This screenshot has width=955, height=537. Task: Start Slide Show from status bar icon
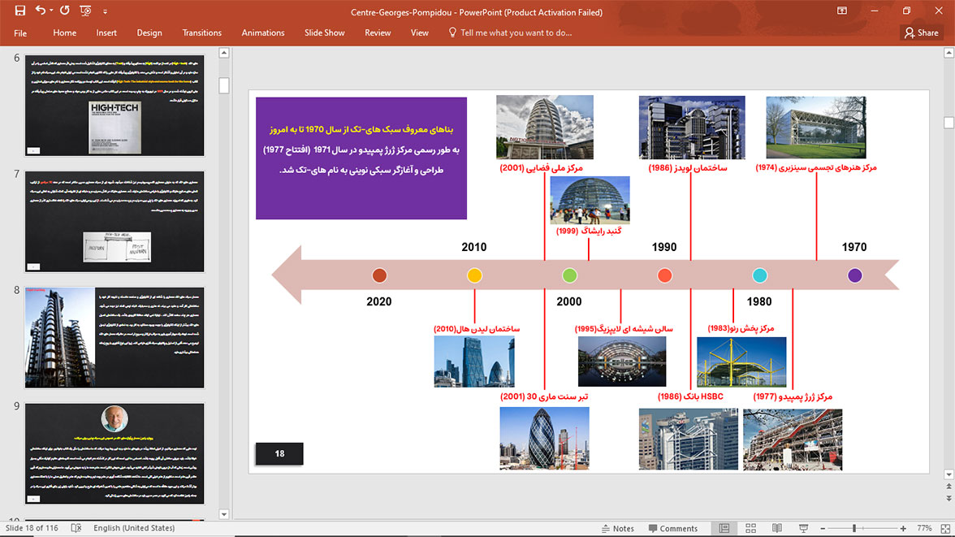coord(803,528)
